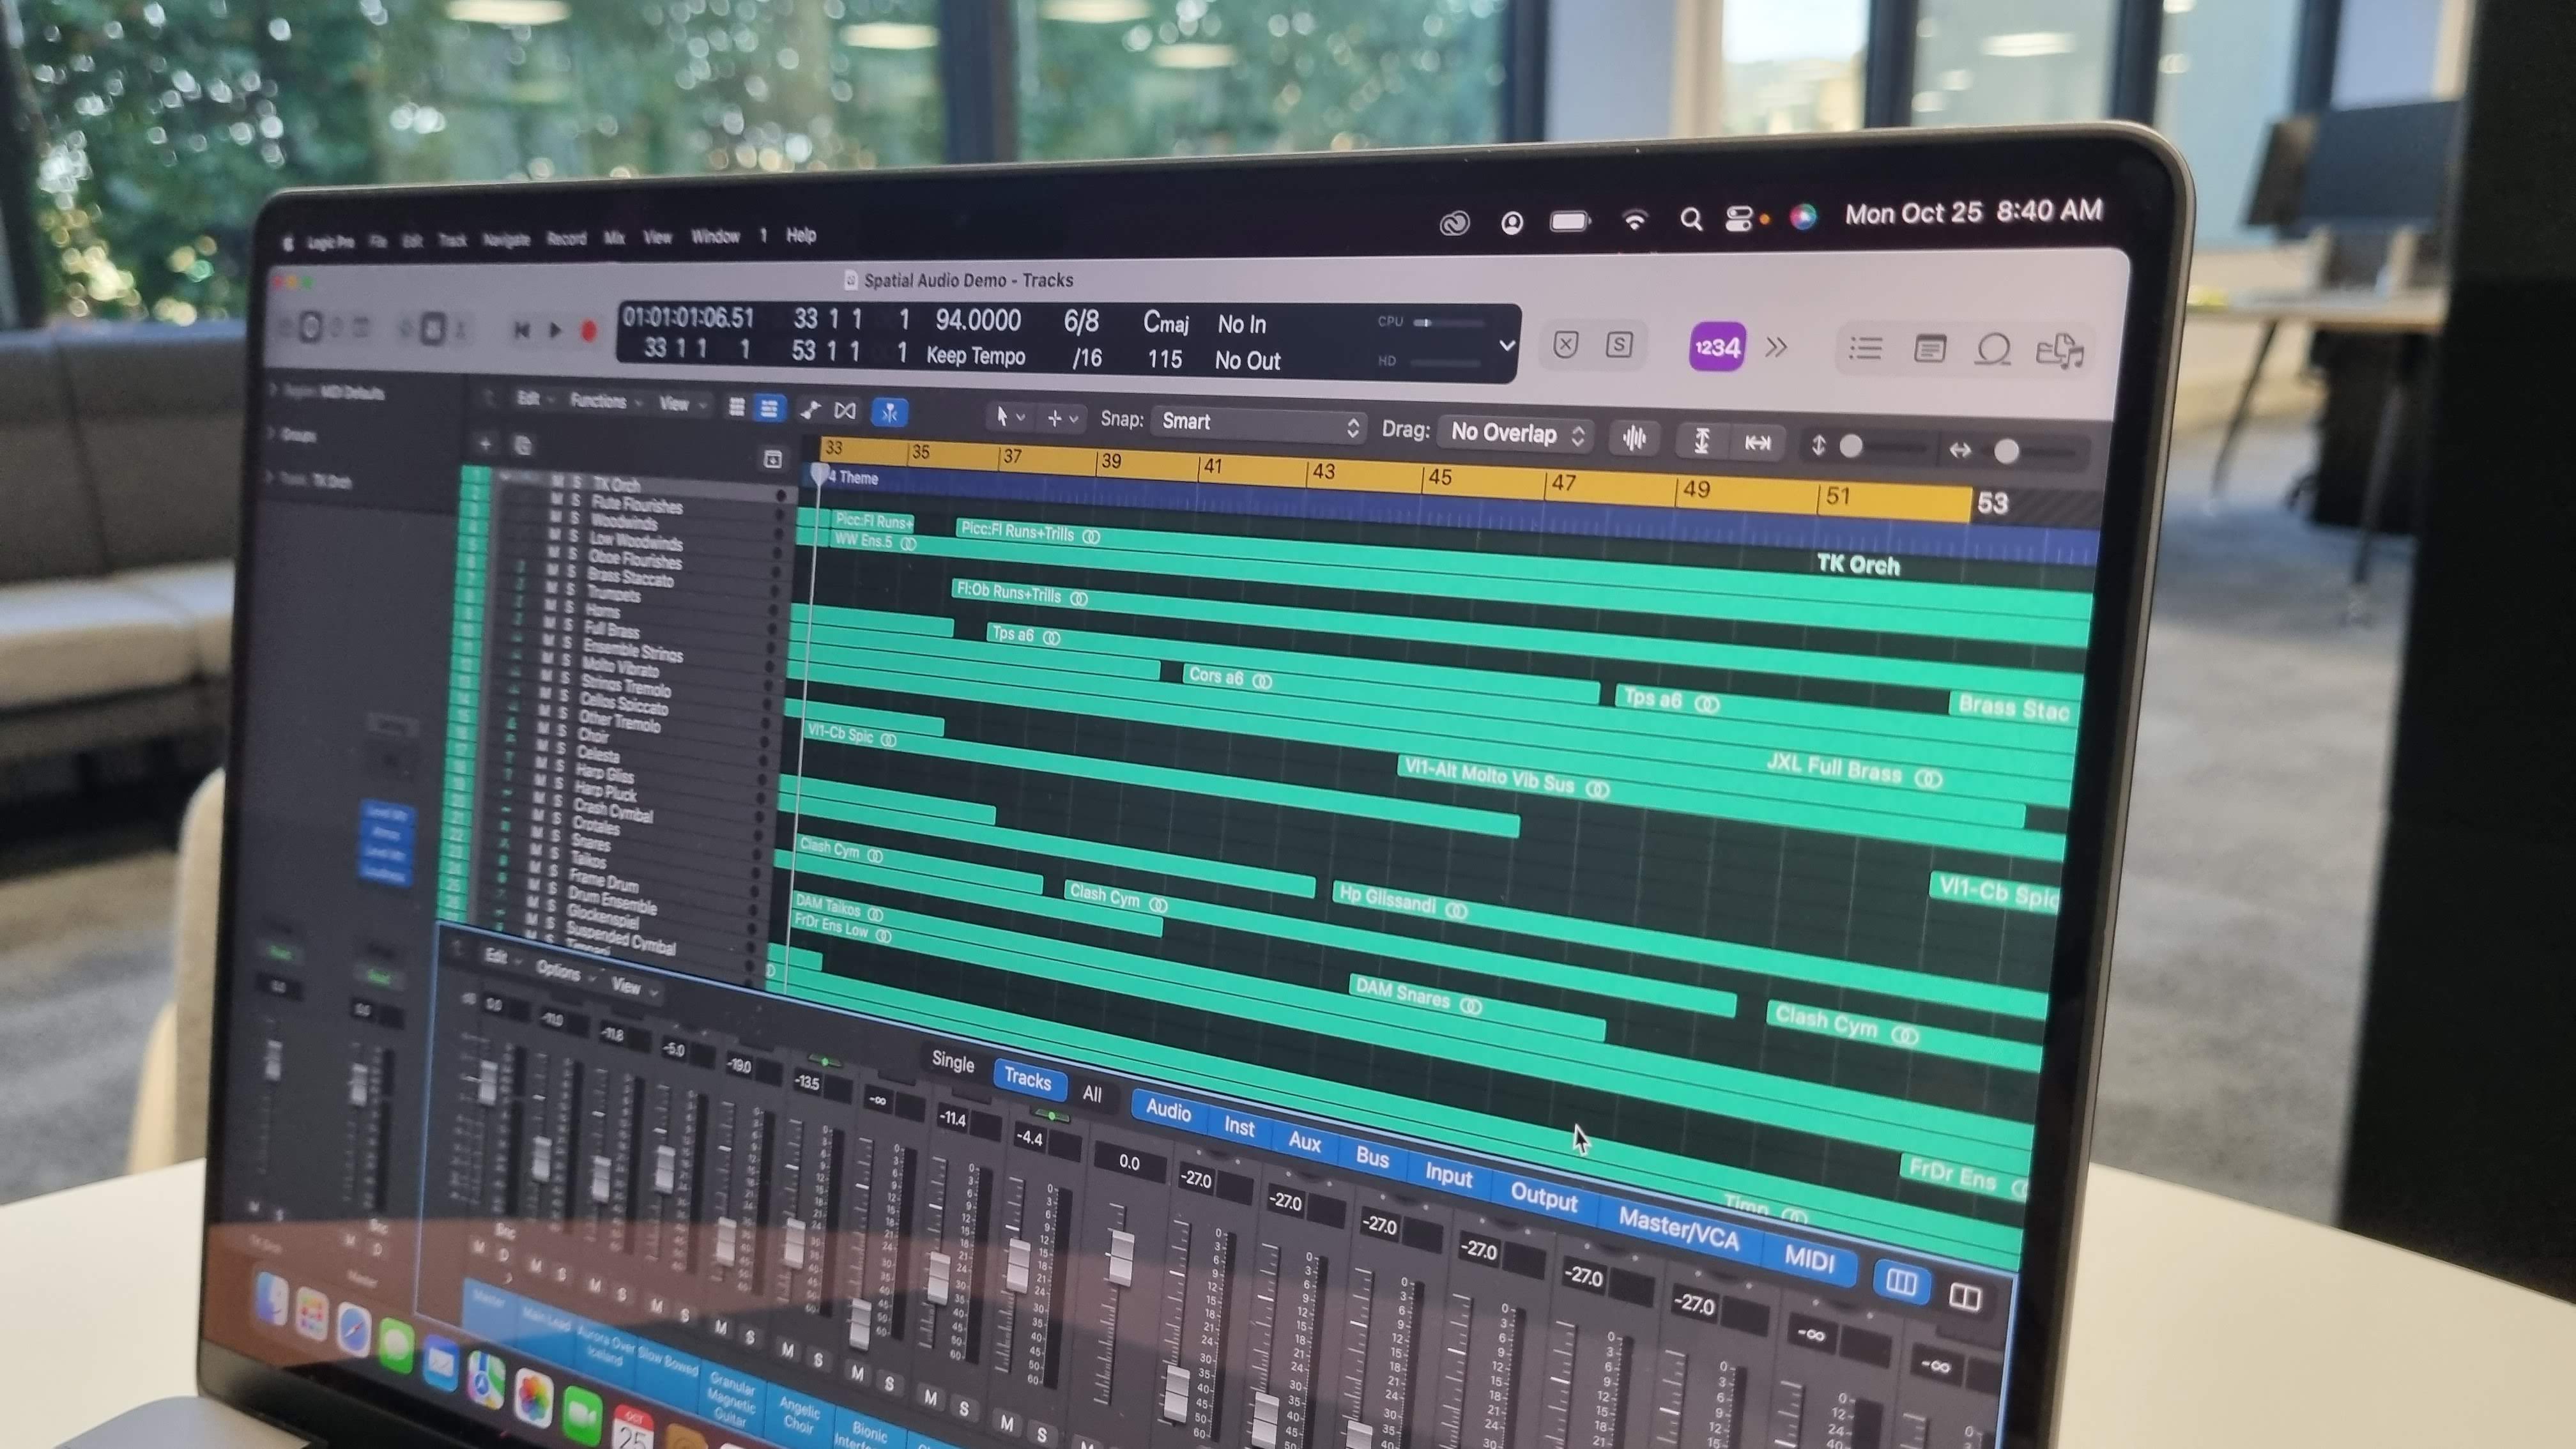Screen dimensions: 2576x1449
Task: Open the crosshair Command-click Tool menu
Action: [1062, 418]
